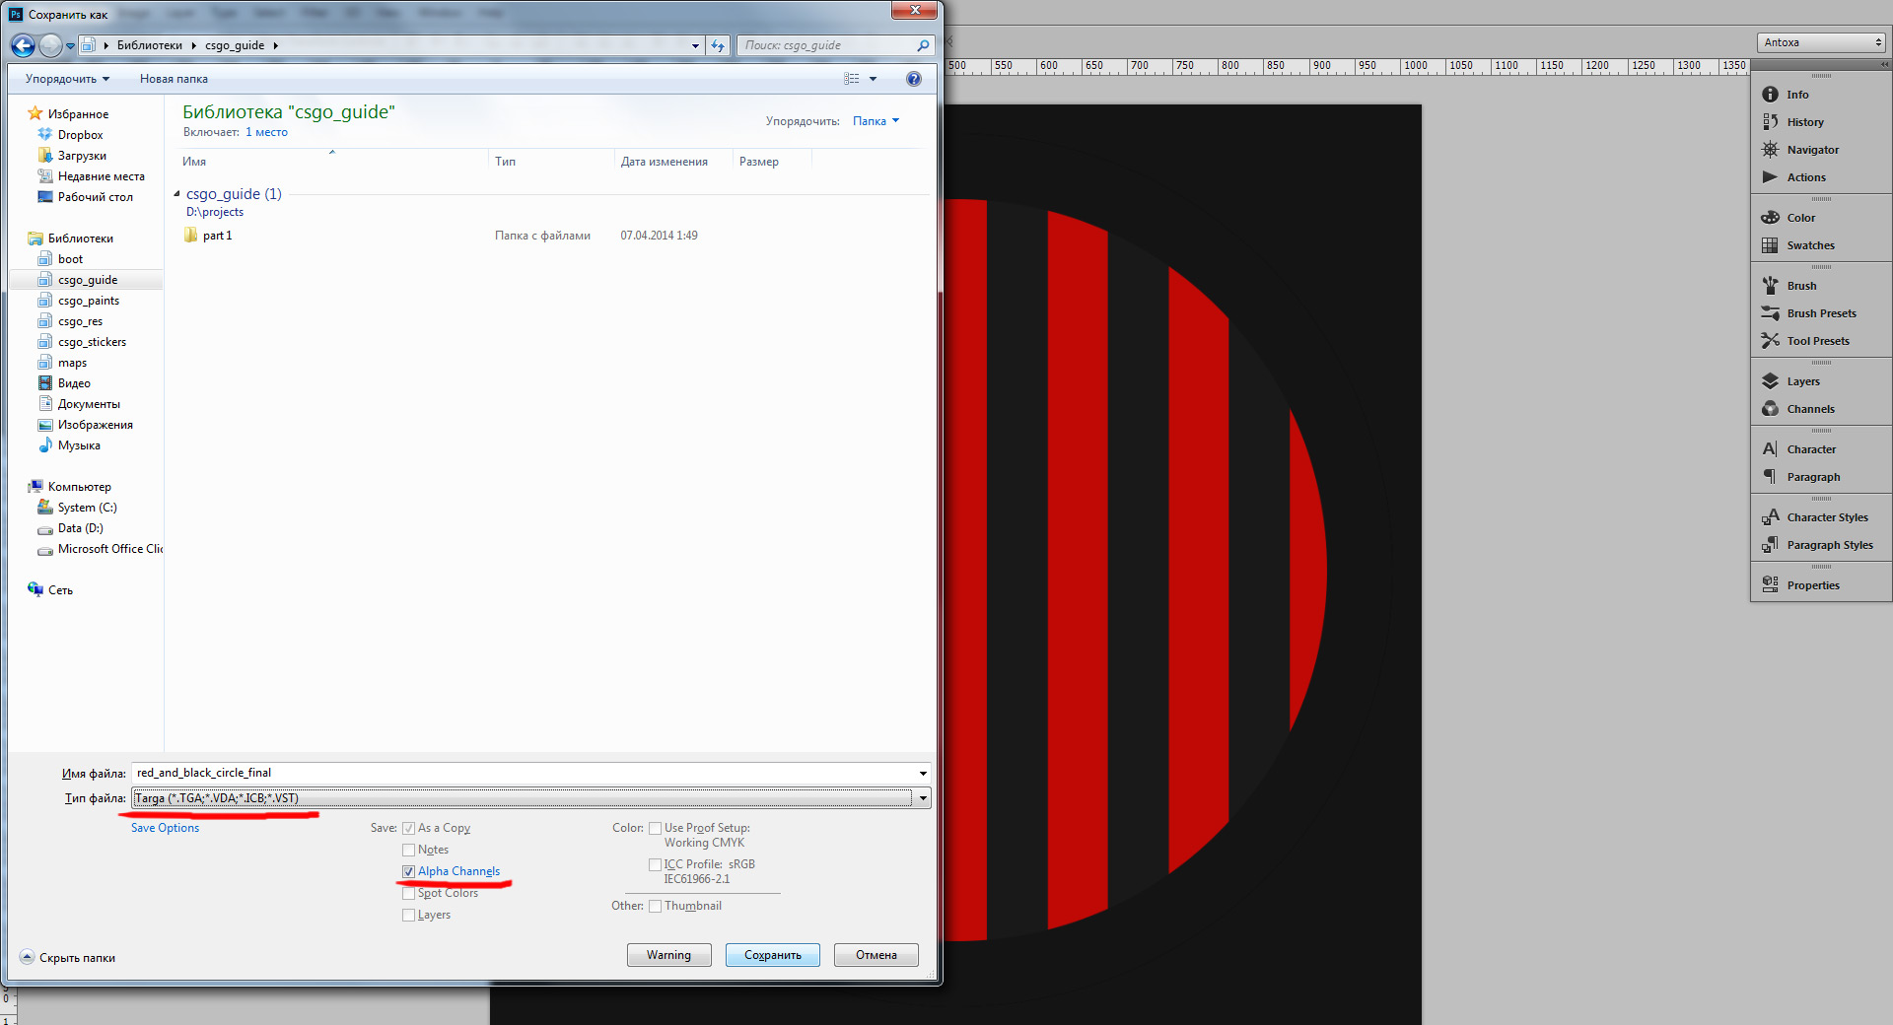Open the Character panel icon
1893x1025 pixels.
(x=1770, y=449)
